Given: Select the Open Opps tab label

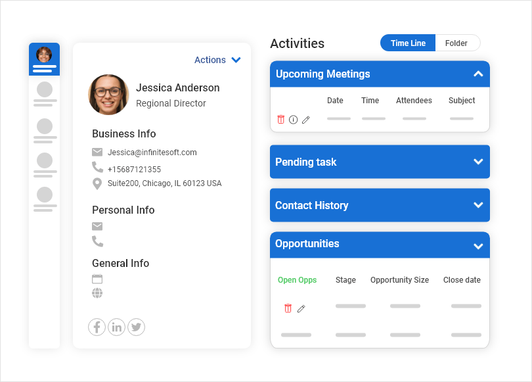Looking at the screenshot, I should tap(298, 280).
